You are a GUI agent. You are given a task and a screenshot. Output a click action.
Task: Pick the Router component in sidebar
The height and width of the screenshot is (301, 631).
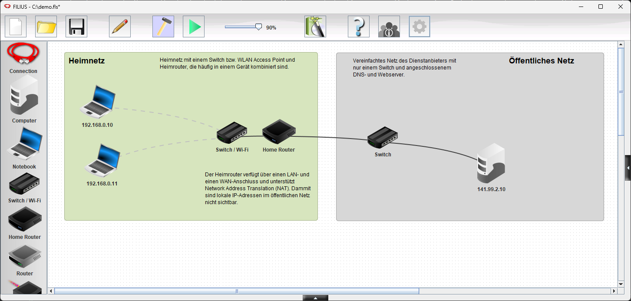click(x=25, y=257)
